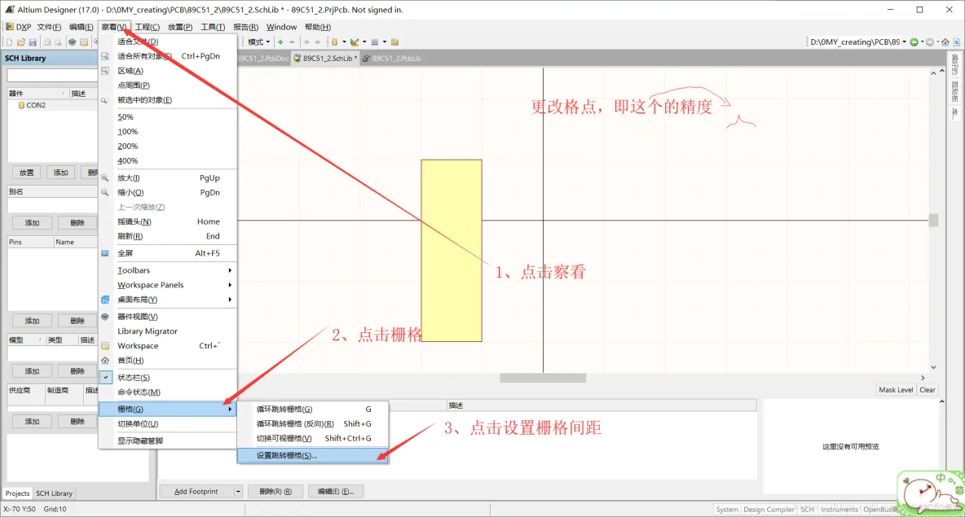
Task: Click the Mask Level button
Action: pos(896,390)
